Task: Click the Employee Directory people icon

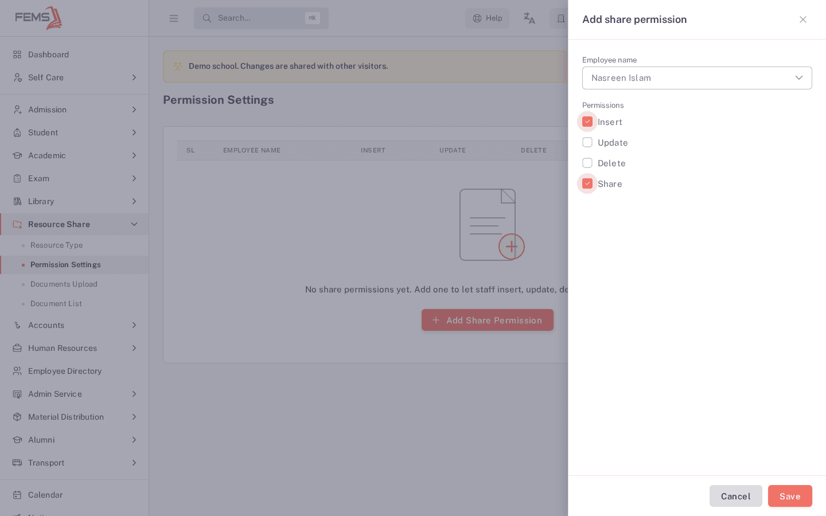Action: click(17, 371)
